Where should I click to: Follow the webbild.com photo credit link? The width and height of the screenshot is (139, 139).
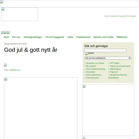(x=15, y=70)
